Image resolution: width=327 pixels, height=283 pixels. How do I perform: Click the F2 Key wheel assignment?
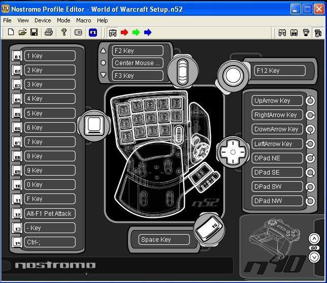point(138,50)
